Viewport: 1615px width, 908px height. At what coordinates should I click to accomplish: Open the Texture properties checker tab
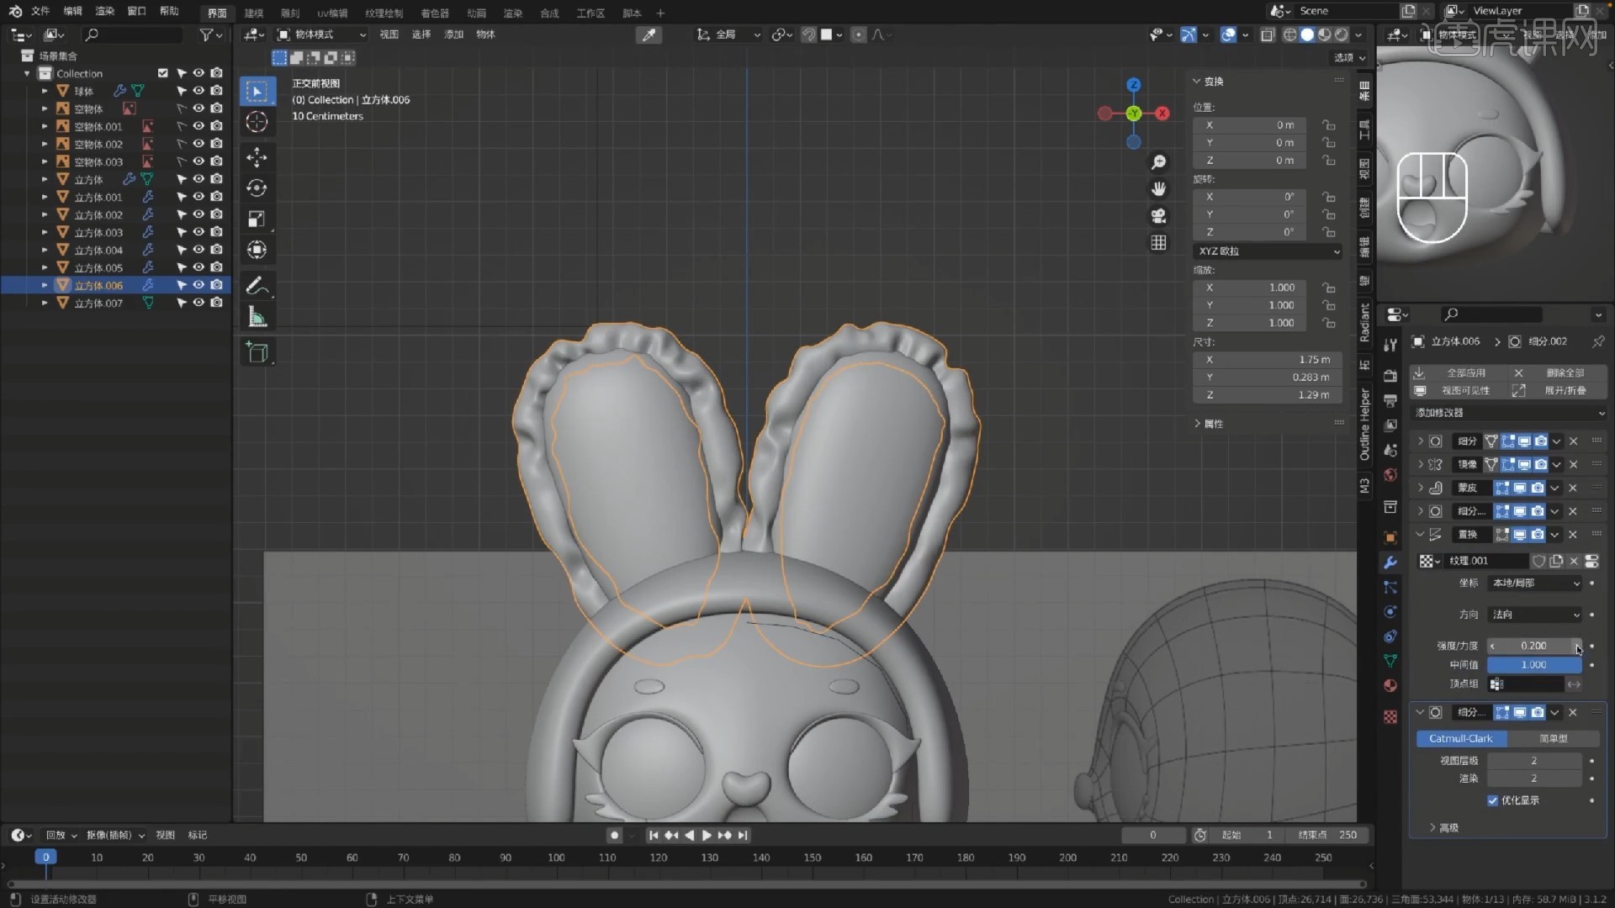click(1390, 716)
